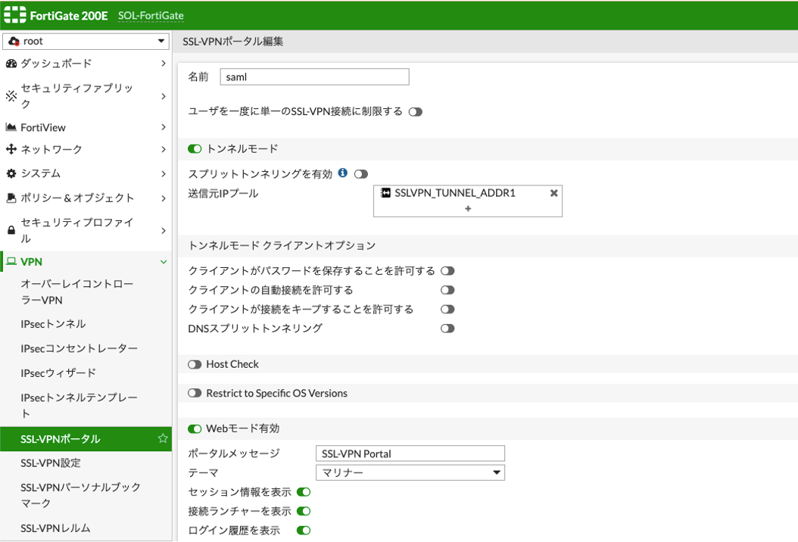
Task: Disable Webモード有効 toggle
Action: click(x=195, y=429)
